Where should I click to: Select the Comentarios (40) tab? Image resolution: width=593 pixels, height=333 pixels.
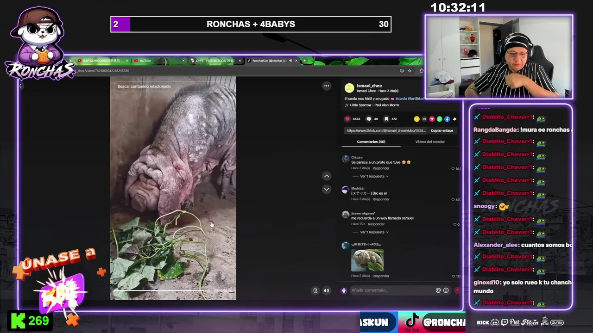coord(371,142)
